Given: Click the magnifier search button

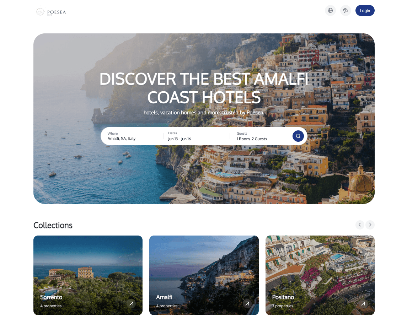Looking at the screenshot, I should (x=298, y=136).
